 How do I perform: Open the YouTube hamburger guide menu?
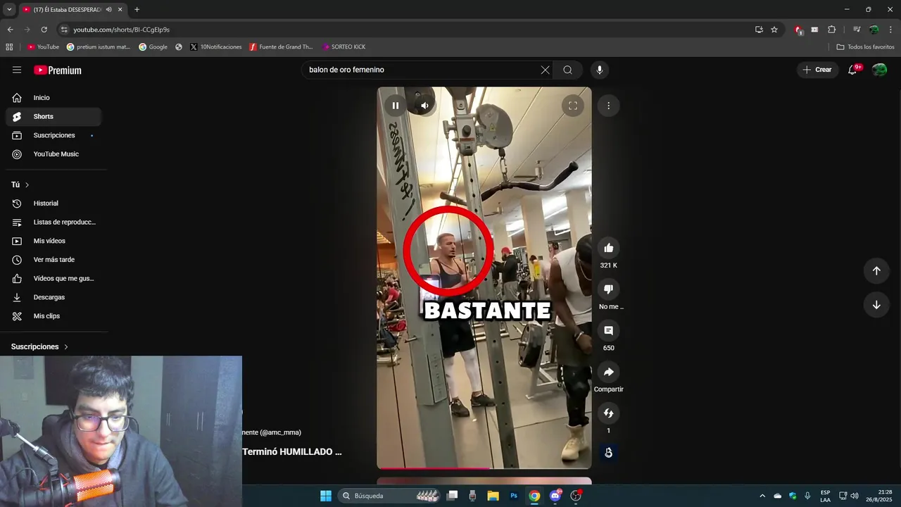tap(17, 70)
